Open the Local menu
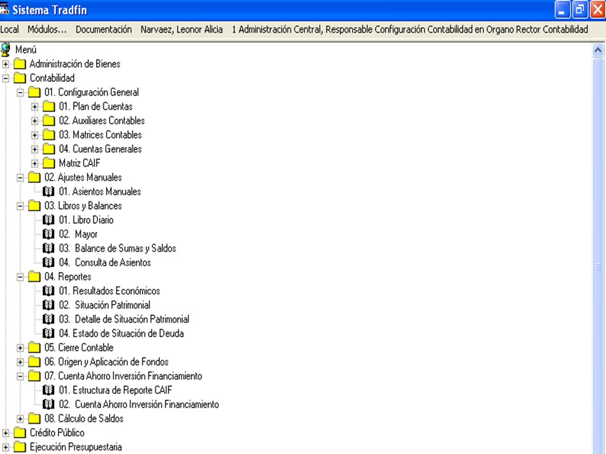This screenshot has width=606, height=454. [9, 29]
